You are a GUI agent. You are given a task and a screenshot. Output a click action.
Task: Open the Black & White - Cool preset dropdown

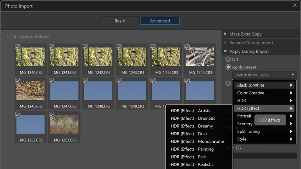pyautogui.click(x=264, y=75)
